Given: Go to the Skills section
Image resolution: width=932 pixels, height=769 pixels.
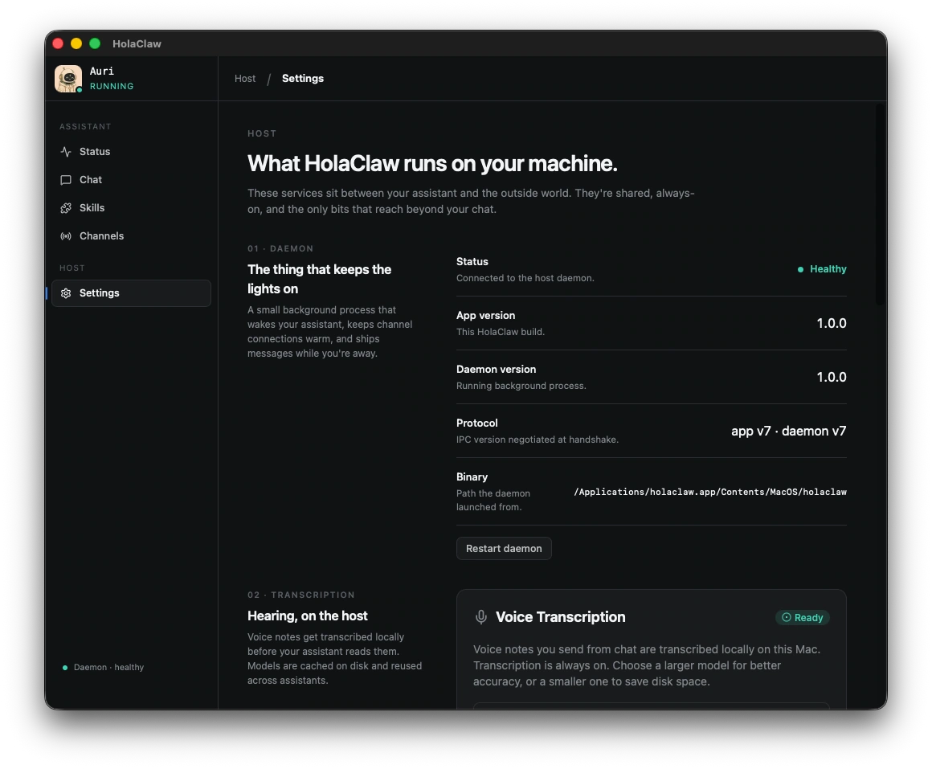Looking at the screenshot, I should tap(131, 208).
